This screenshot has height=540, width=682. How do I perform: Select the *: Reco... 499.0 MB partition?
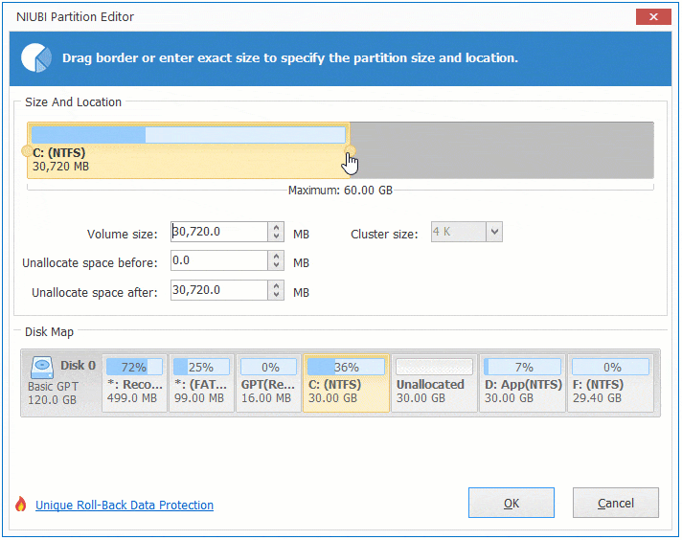pos(135,383)
